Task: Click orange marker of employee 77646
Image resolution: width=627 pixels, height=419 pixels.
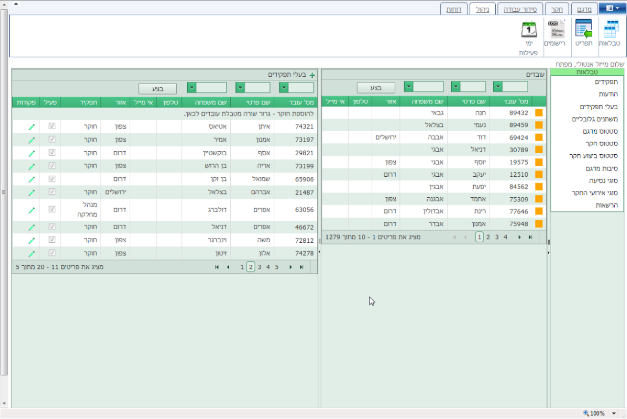Action: click(x=539, y=211)
